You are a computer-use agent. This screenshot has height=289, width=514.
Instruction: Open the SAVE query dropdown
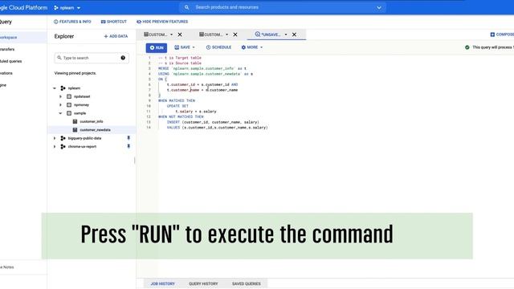185,47
